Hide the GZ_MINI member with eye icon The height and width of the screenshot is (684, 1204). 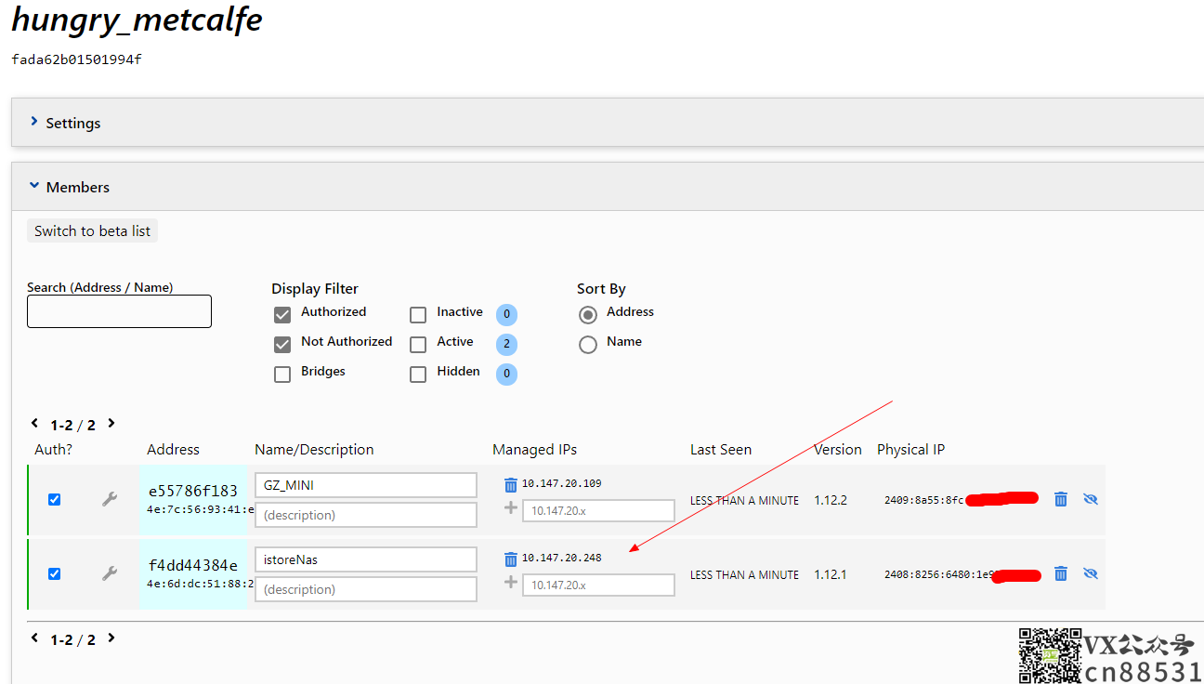point(1091,499)
